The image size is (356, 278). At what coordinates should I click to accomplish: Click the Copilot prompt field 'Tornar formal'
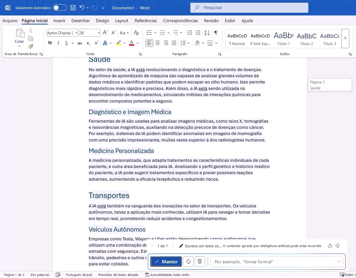pos(277,262)
